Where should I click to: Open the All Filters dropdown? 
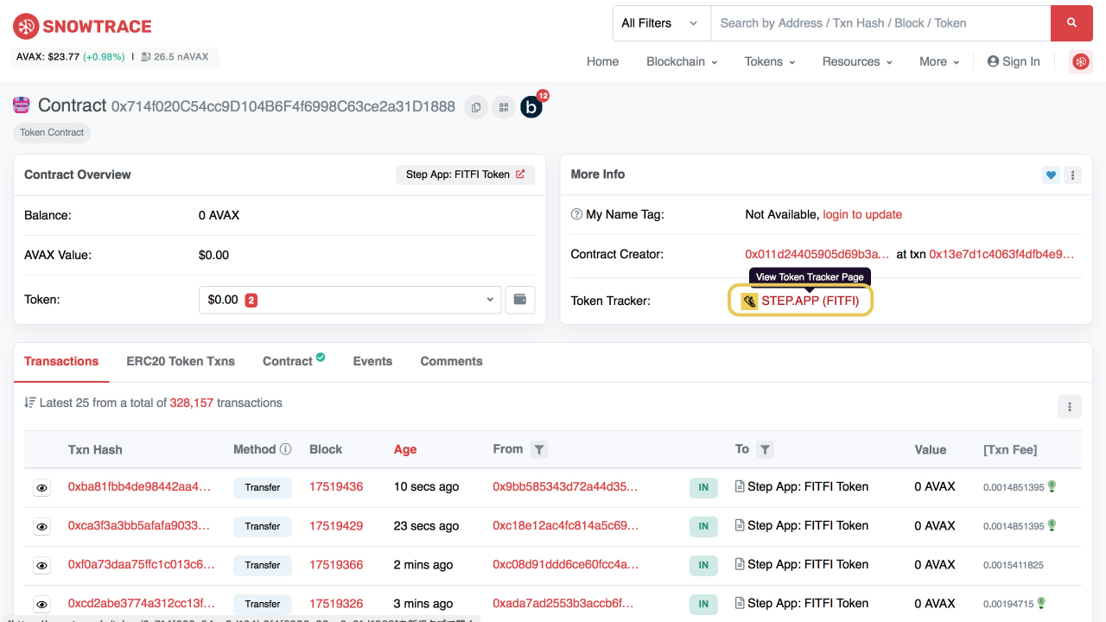[661, 23]
